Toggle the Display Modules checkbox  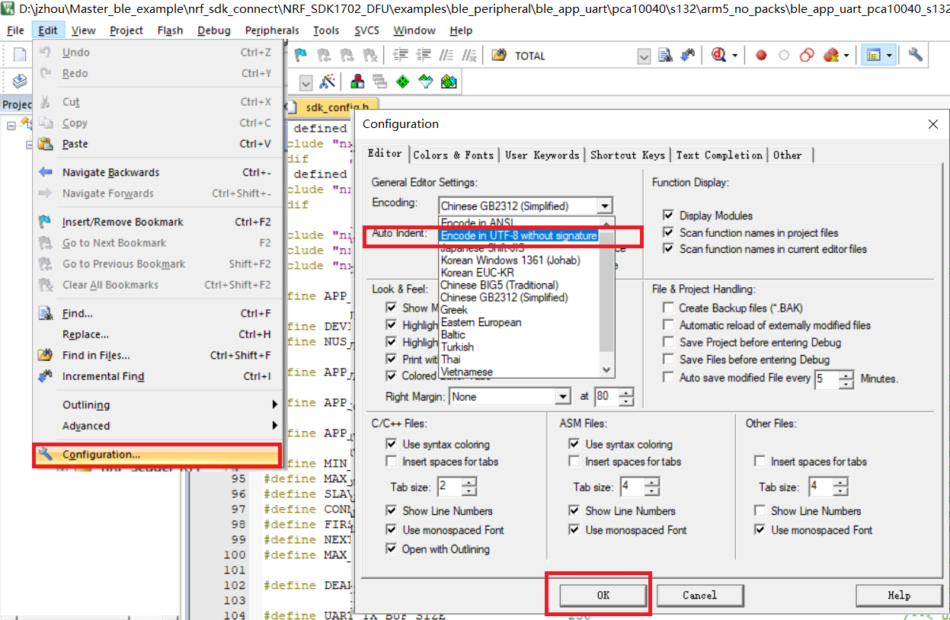668,216
